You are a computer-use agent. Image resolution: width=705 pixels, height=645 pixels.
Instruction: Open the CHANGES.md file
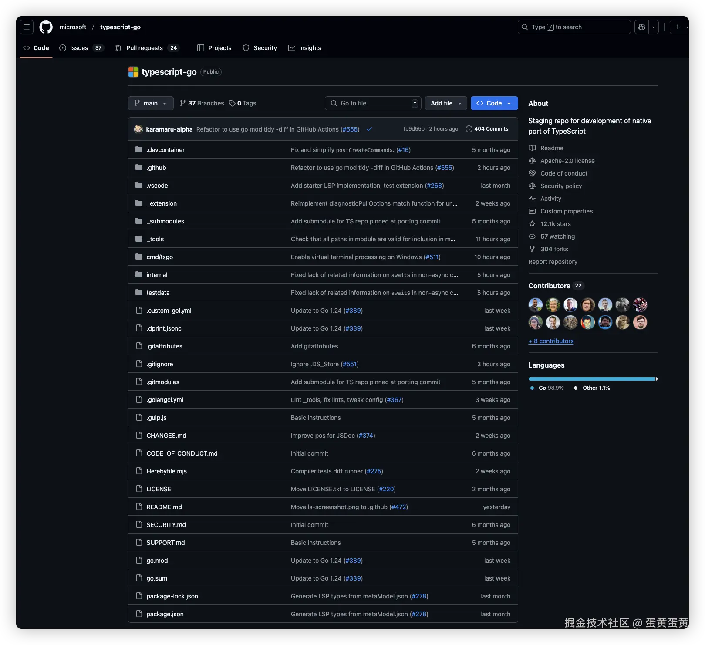tap(166, 436)
